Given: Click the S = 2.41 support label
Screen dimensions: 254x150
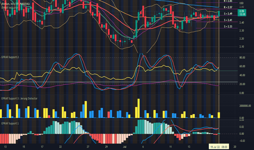Looking at the screenshot, I should [x=228, y=20].
